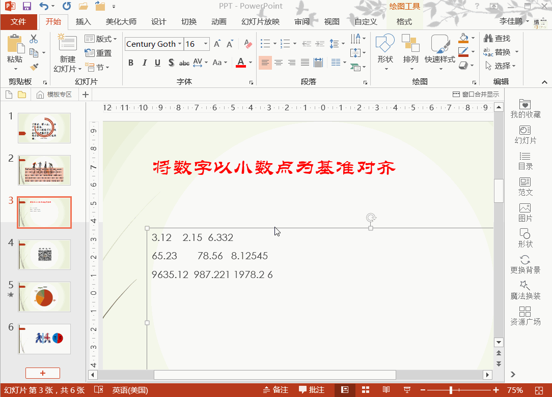Toggle text Shadow effect
Image resolution: width=552 pixels, height=397 pixels.
[x=171, y=63]
